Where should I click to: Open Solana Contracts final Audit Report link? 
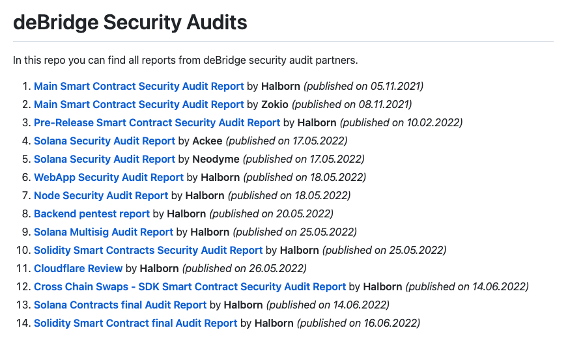coord(121,305)
